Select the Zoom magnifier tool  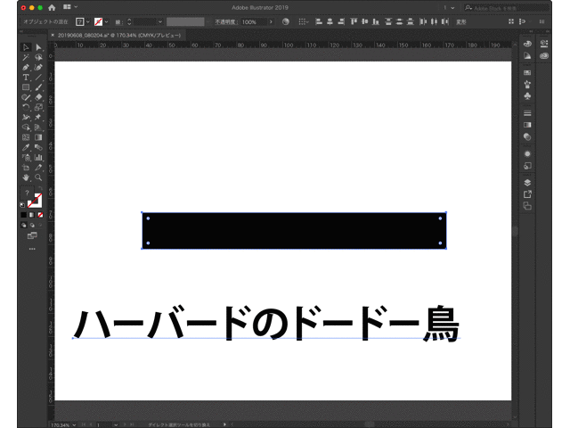[38, 177]
